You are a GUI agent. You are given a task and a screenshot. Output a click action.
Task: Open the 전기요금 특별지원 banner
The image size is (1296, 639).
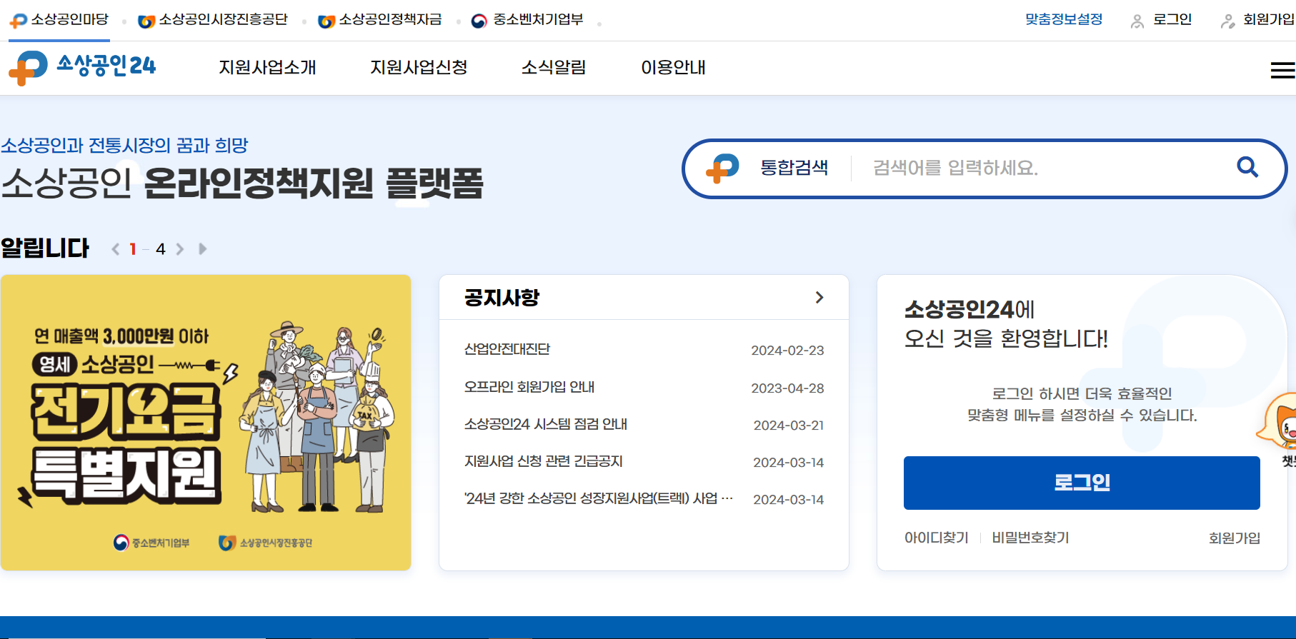pos(206,423)
